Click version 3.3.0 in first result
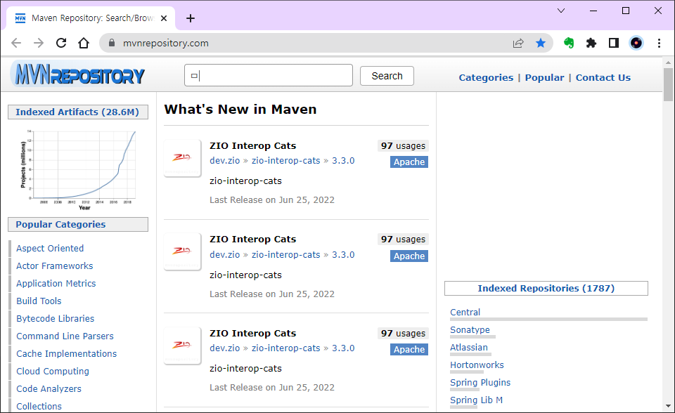 coord(343,160)
